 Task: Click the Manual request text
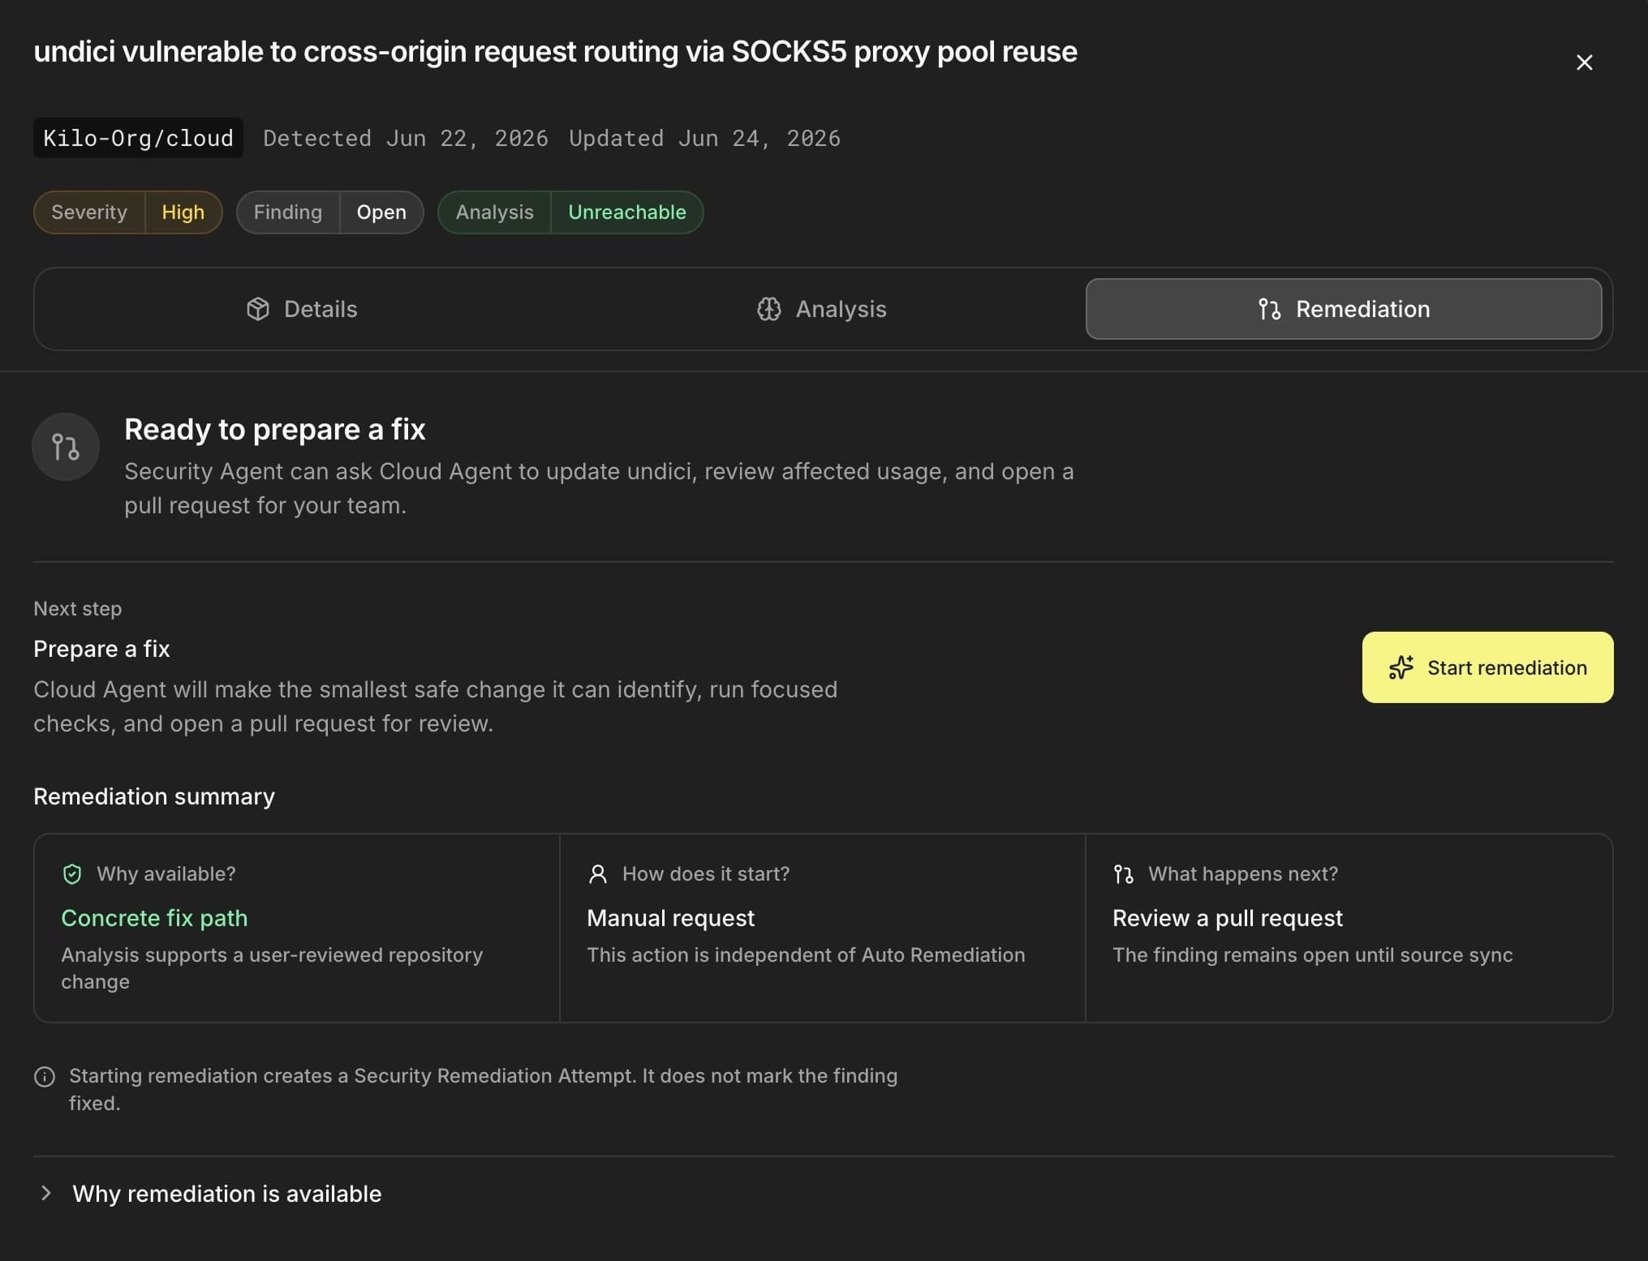coord(670,918)
